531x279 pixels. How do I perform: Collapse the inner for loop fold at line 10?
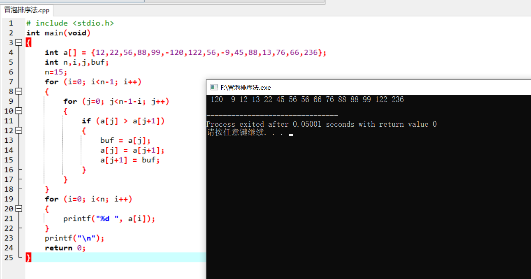19,111
